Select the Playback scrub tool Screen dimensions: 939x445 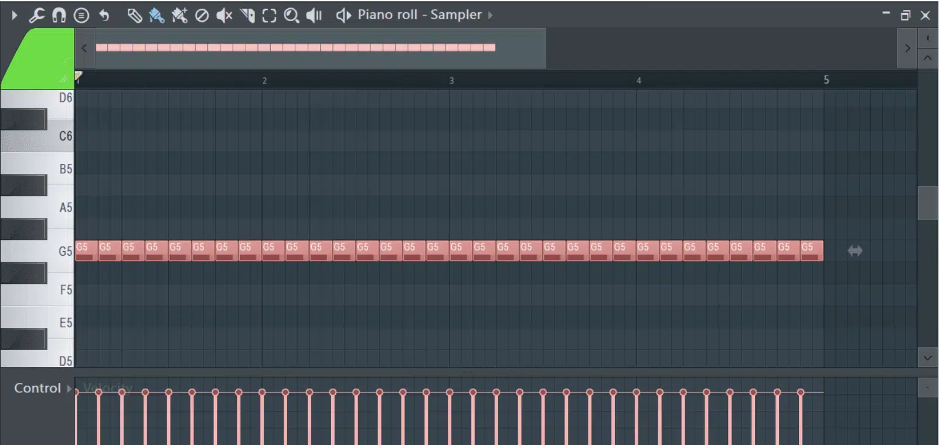(314, 15)
